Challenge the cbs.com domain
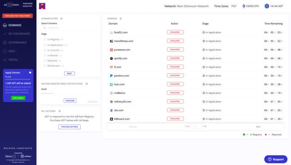The height and width of the screenshot is (165, 291). tap(175, 110)
